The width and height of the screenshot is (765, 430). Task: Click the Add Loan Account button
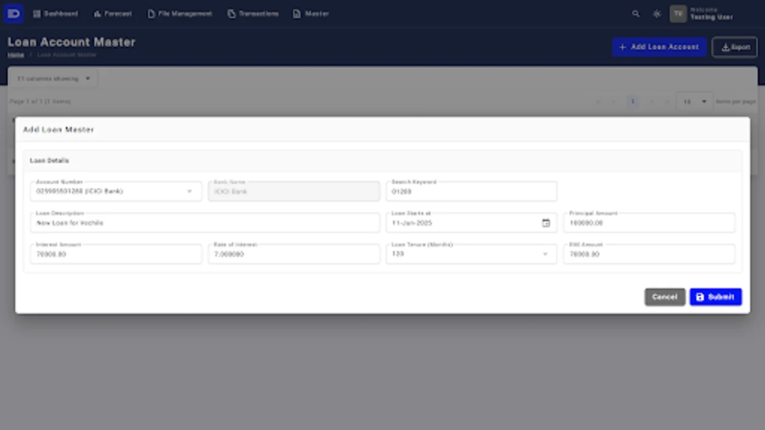pyautogui.click(x=659, y=47)
